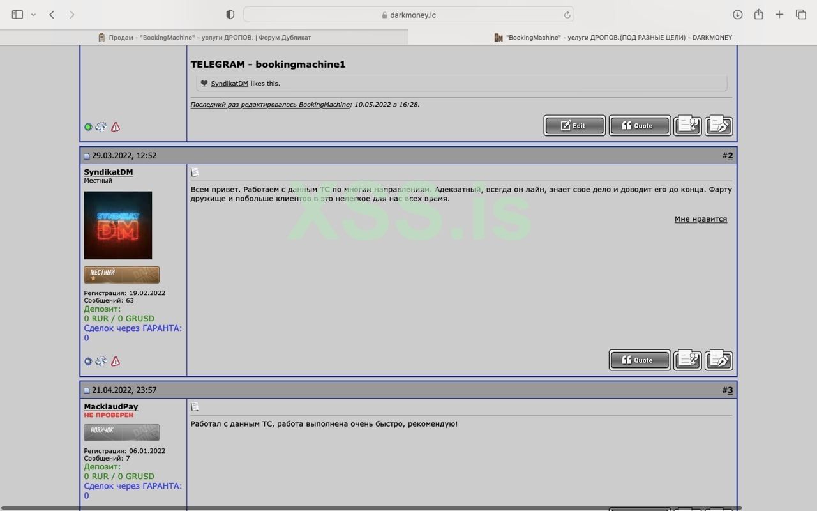Quote SyndikatDM's post
Image resolution: width=817 pixels, height=511 pixels.
coord(640,360)
